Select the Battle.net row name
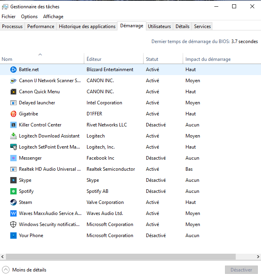Viewport: 261px width, 279px height. click(29, 70)
